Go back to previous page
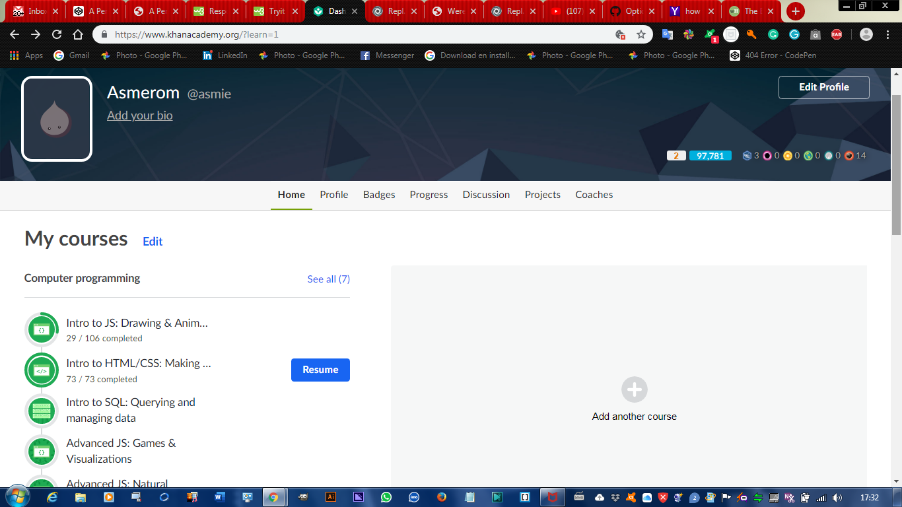902x507 pixels. tap(15, 34)
